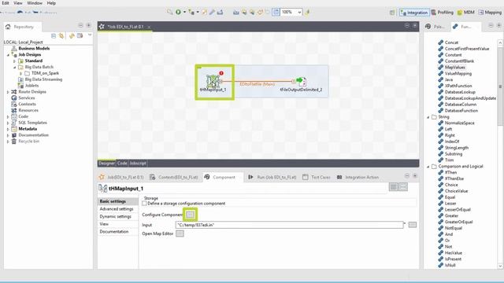Switch to the Code view tab
504x283 pixels.
coord(122,164)
